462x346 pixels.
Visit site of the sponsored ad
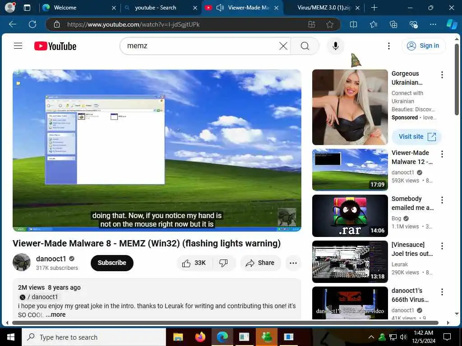tap(416, 137)
